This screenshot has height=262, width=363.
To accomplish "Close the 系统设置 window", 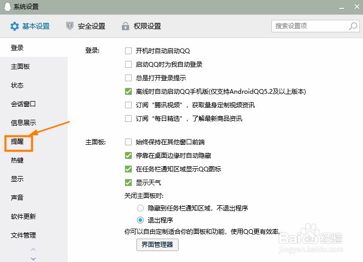I will [357, 7].
